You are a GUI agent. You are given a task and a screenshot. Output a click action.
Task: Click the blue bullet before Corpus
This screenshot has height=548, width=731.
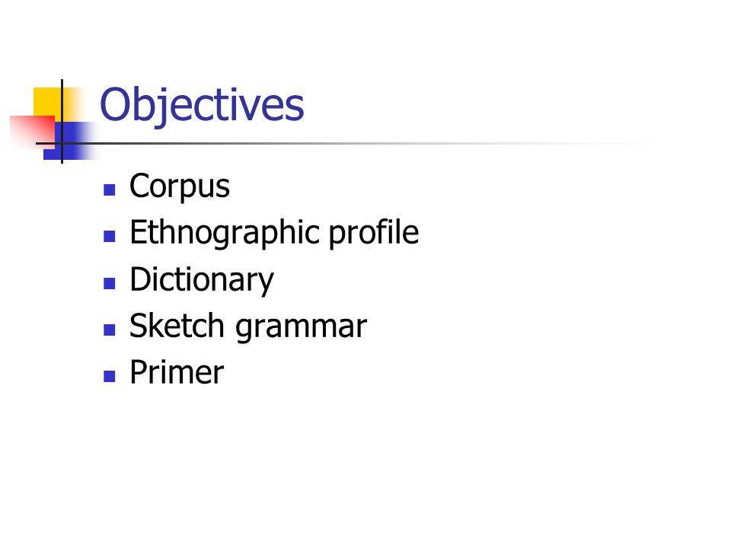coord(110,190)
